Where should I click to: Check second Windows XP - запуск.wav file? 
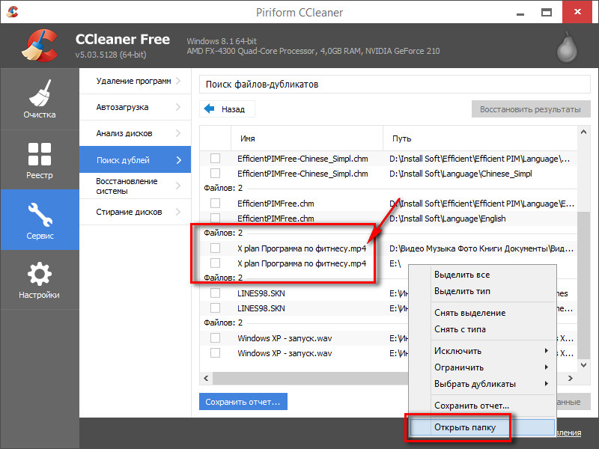click(x=215, y=352)
